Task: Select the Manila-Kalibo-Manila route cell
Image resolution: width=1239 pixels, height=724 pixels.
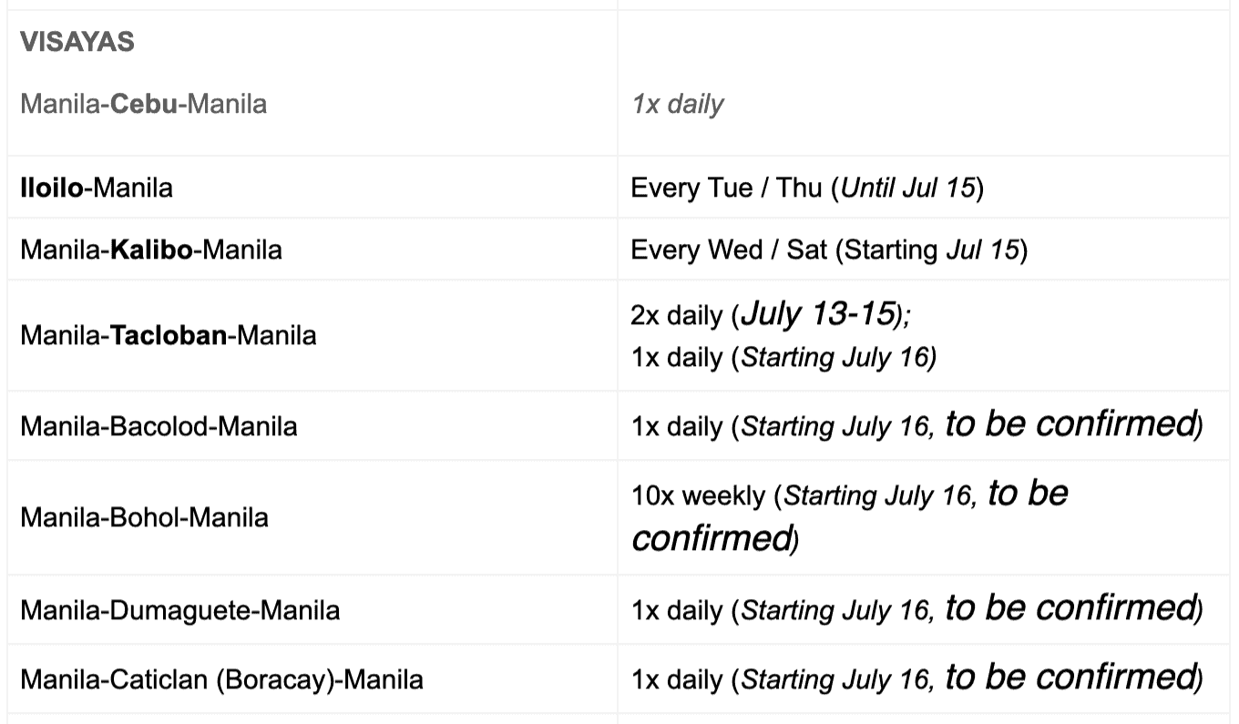Action: 151,250
